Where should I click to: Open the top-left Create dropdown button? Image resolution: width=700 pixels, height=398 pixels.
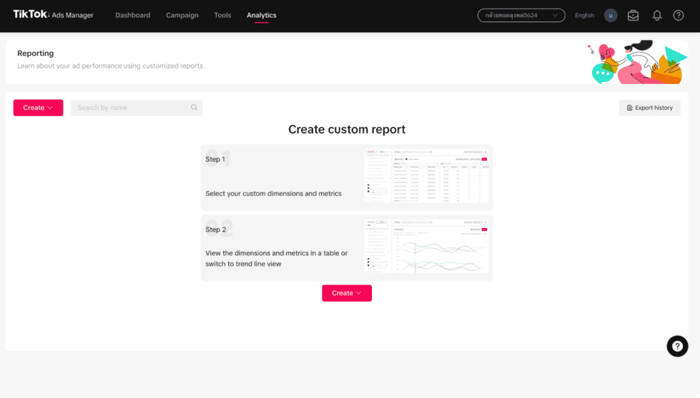(x=38, y=107)
